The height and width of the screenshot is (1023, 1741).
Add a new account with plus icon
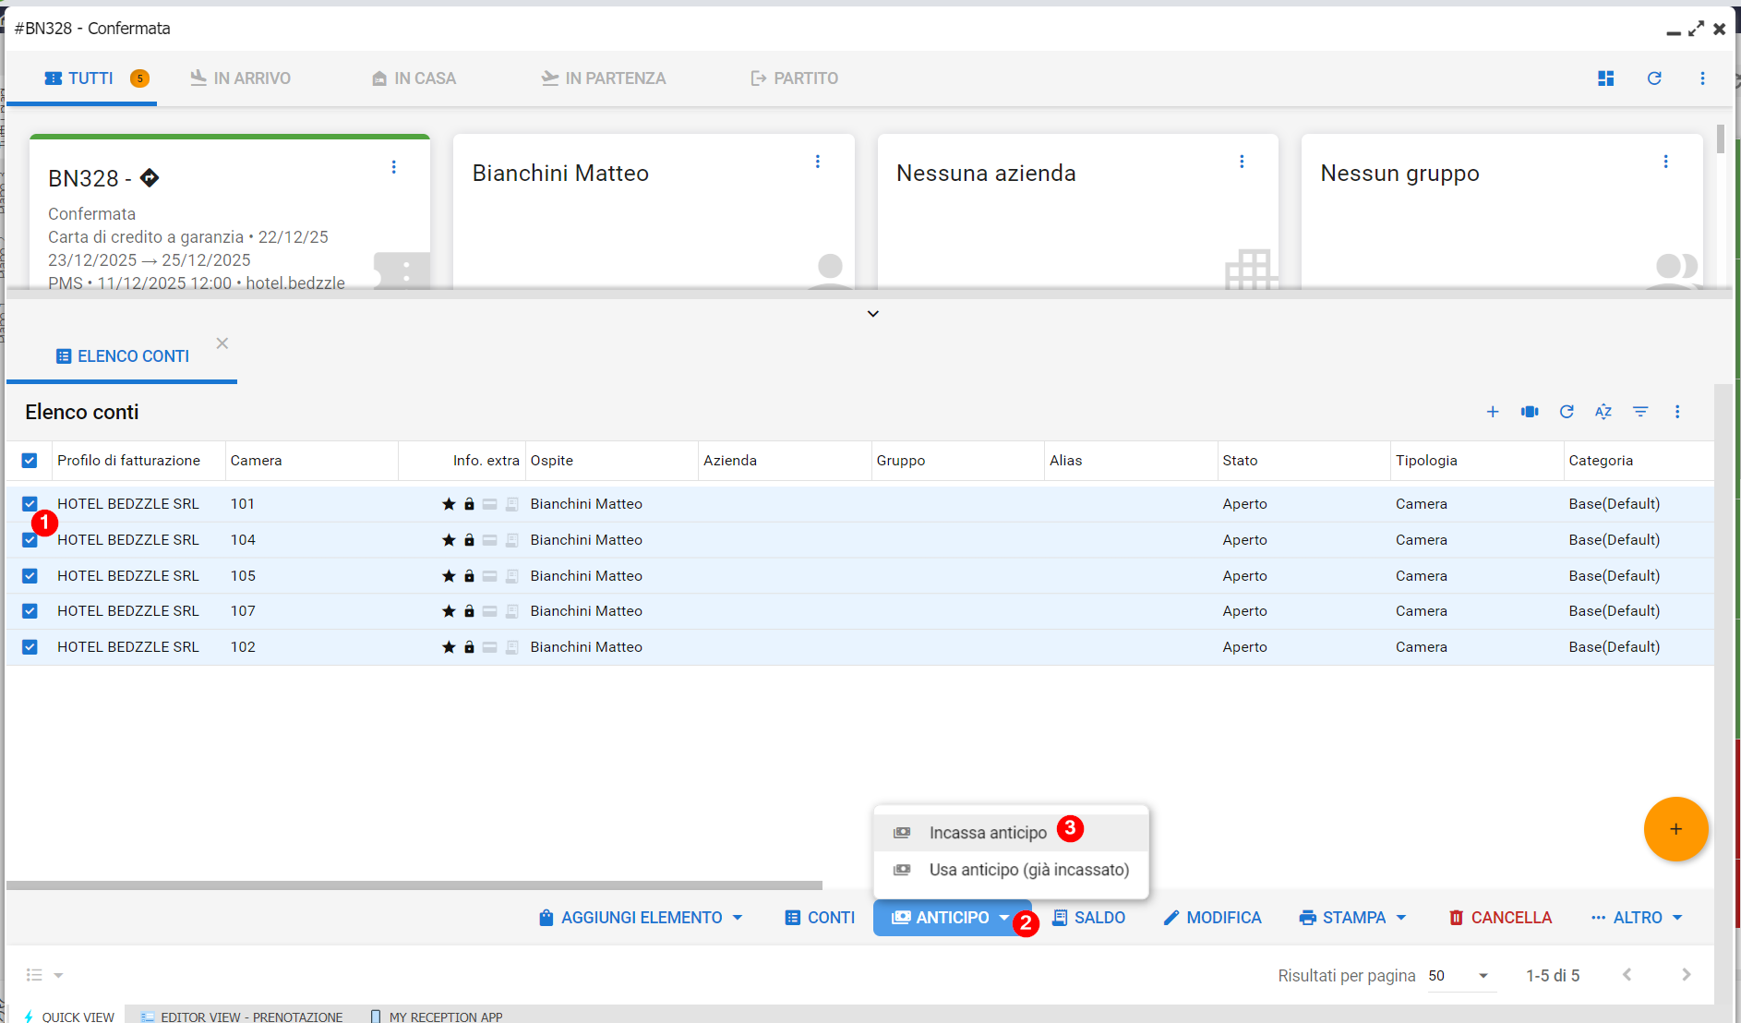pos(1492,412)
